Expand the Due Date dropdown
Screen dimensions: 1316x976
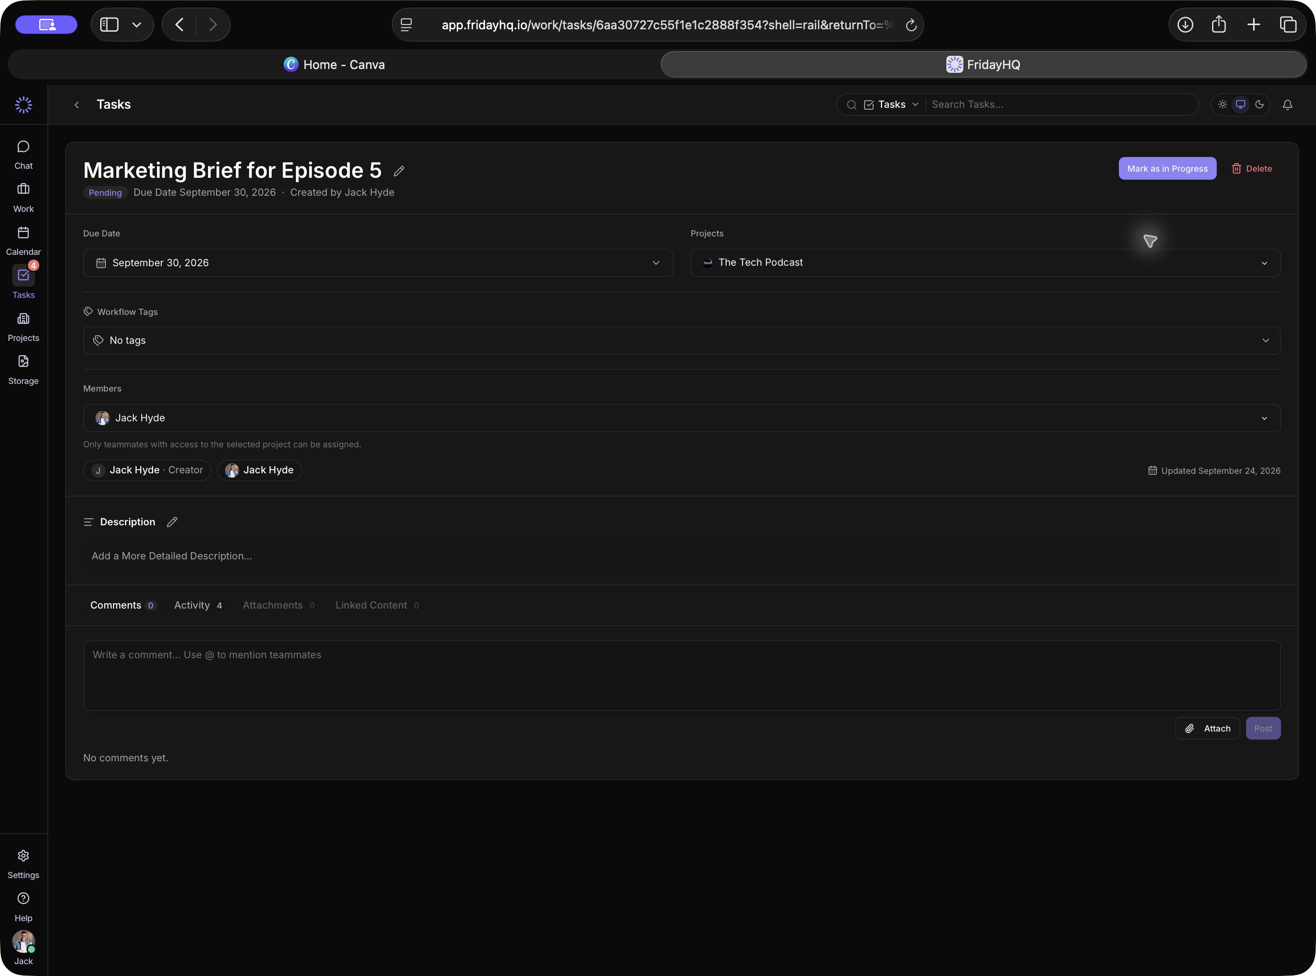click(x=378, y=263)
